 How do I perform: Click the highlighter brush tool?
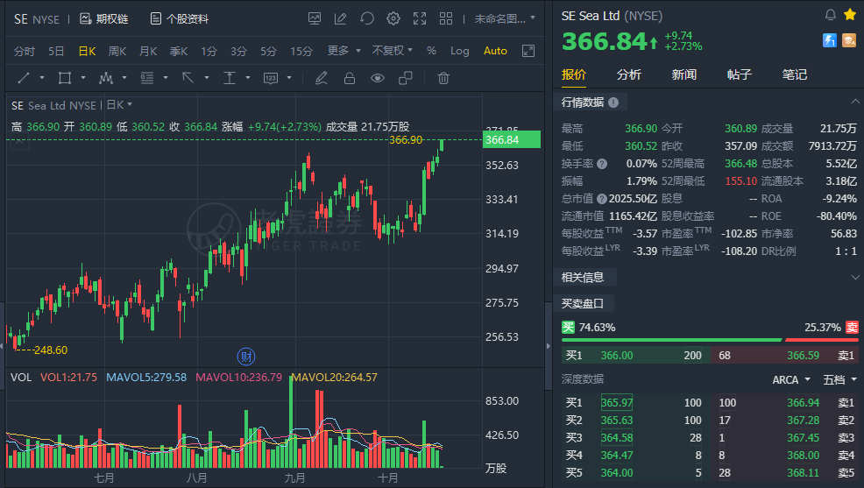point(322,78)
